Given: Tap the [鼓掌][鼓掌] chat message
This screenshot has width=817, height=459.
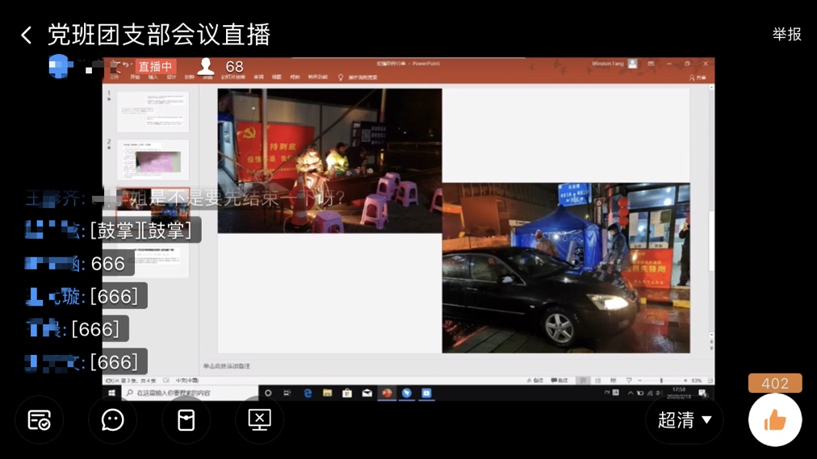Looking at the screenshot, I should pyautogui.click(x=140, y=231).
